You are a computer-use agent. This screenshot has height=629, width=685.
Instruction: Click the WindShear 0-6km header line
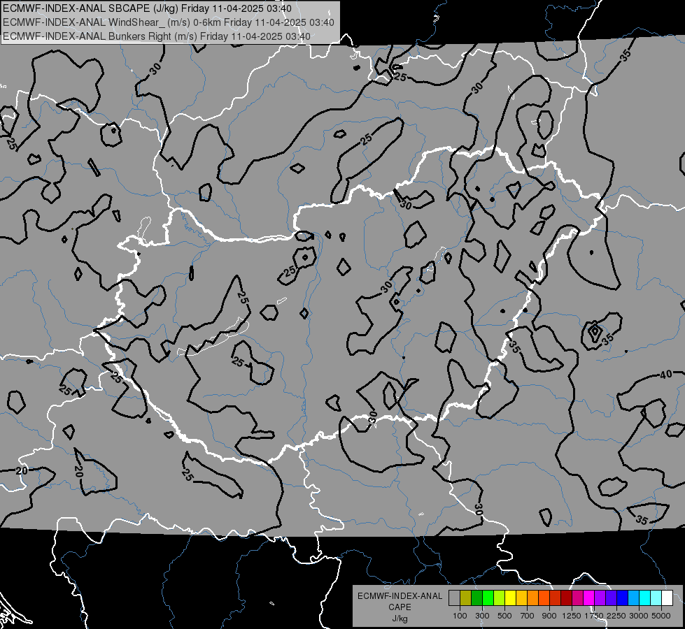click(169, 22)
